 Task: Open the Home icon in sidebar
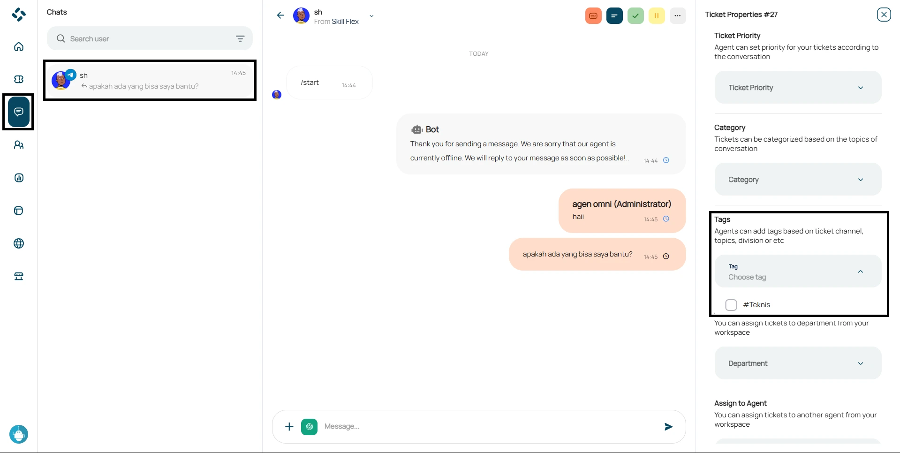[x=19, y=46]
